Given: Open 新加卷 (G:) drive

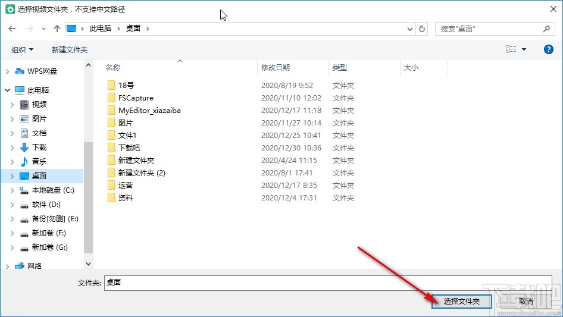Looking at the screenshot, I should point(49,247).
